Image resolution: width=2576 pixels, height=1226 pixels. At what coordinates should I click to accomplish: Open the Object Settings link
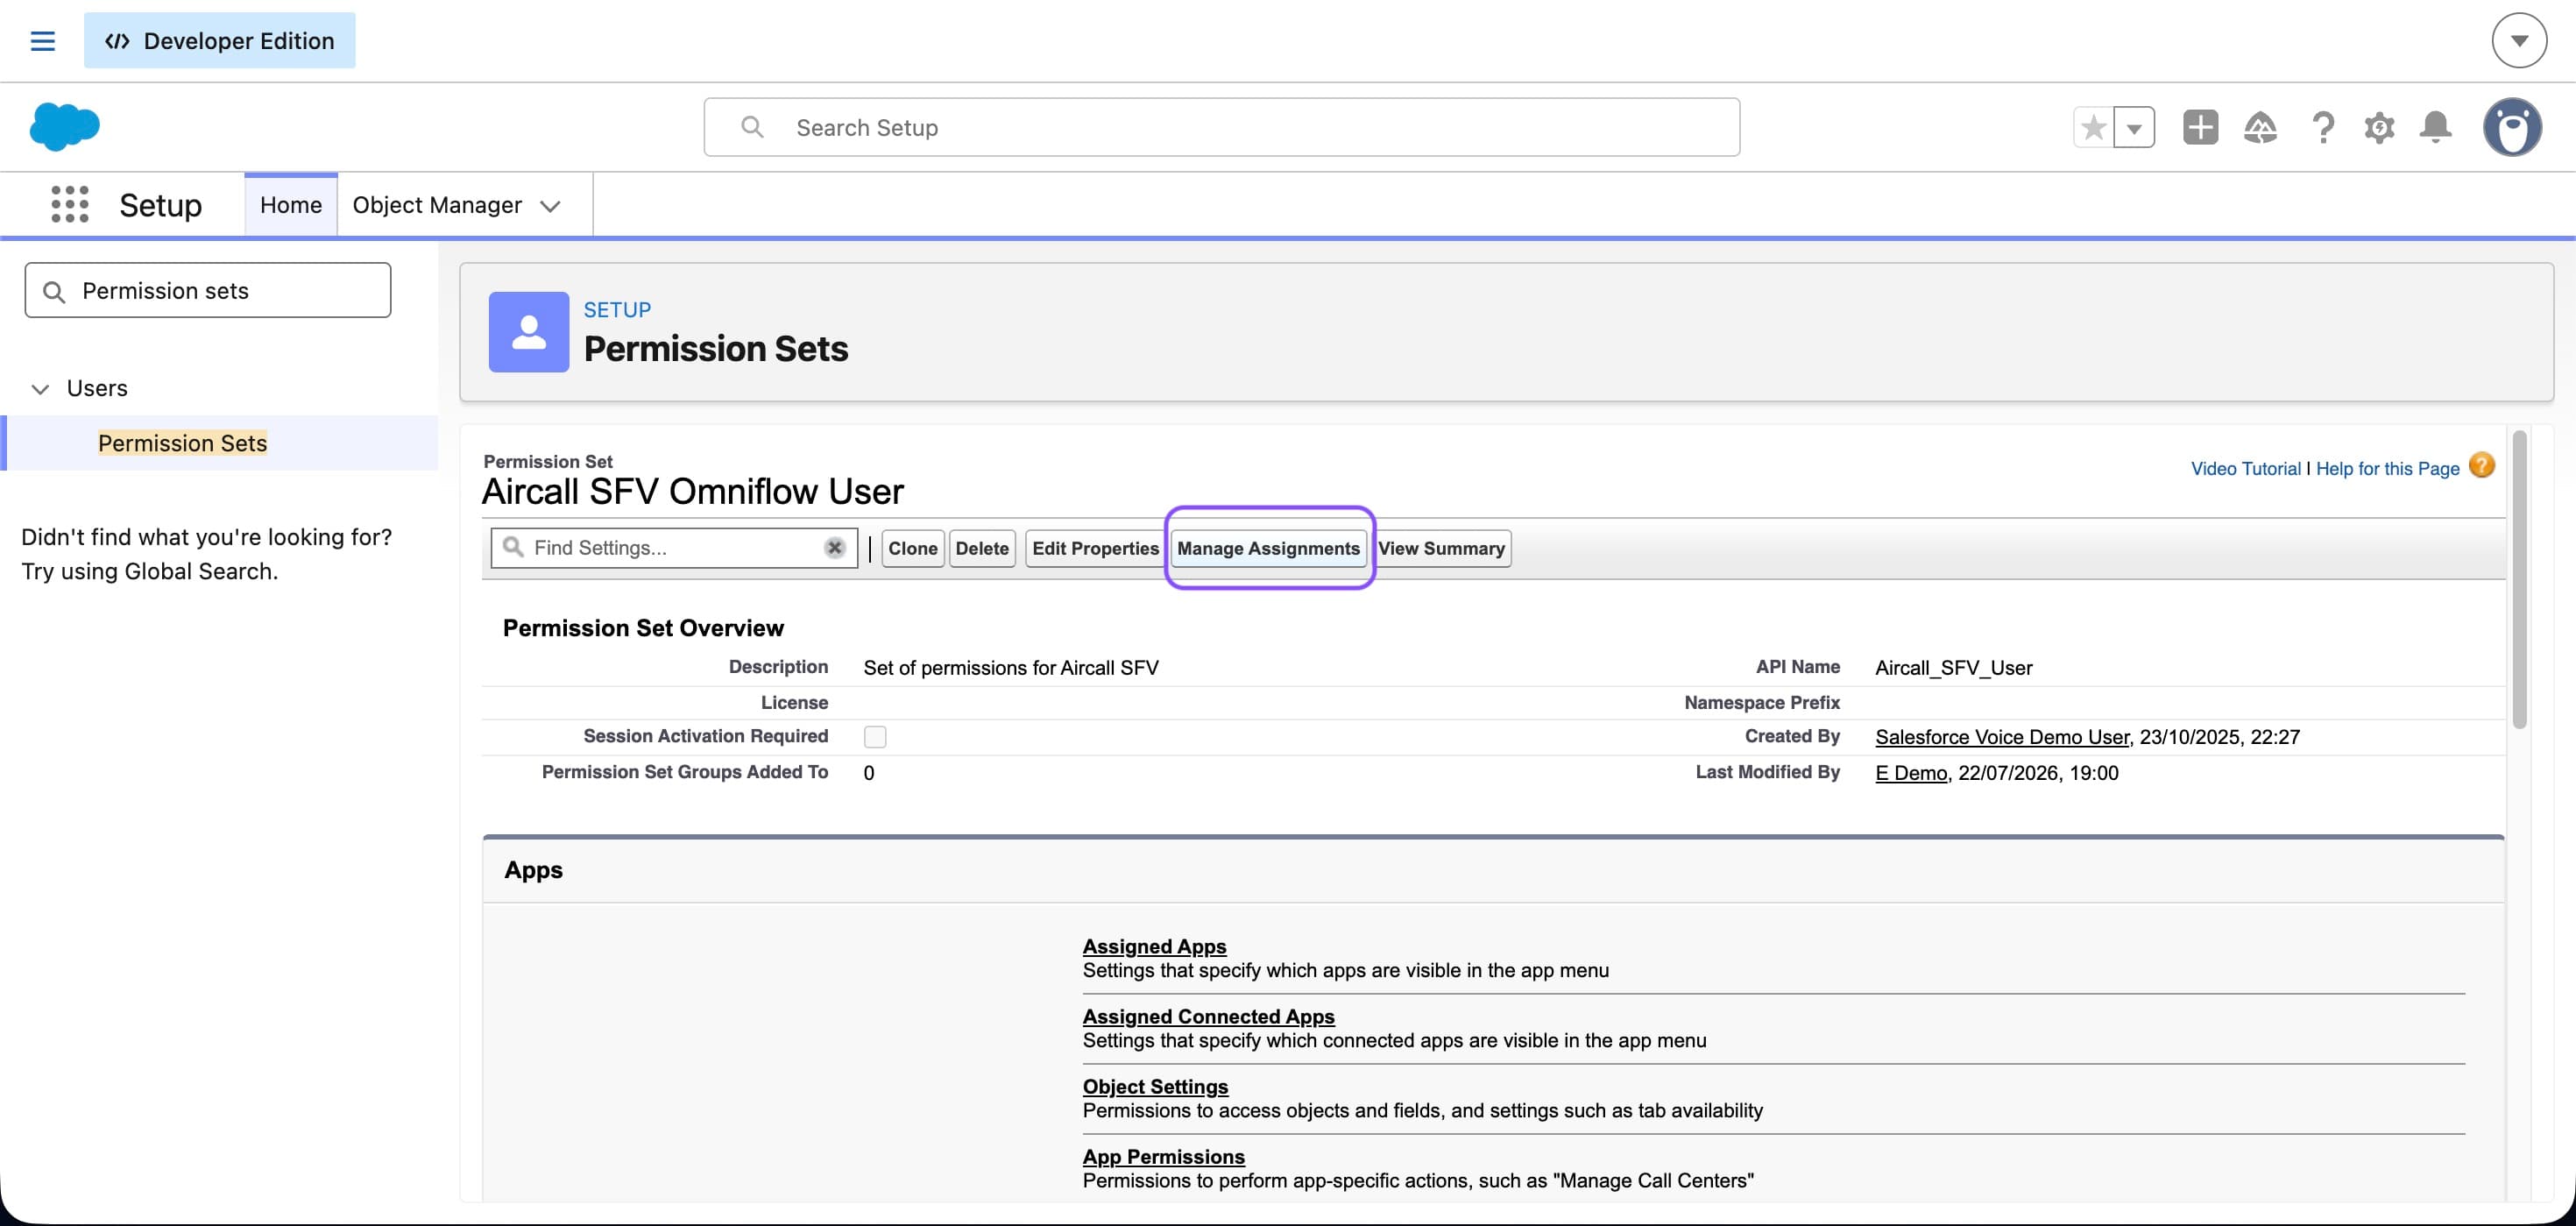point(1155,1086)
